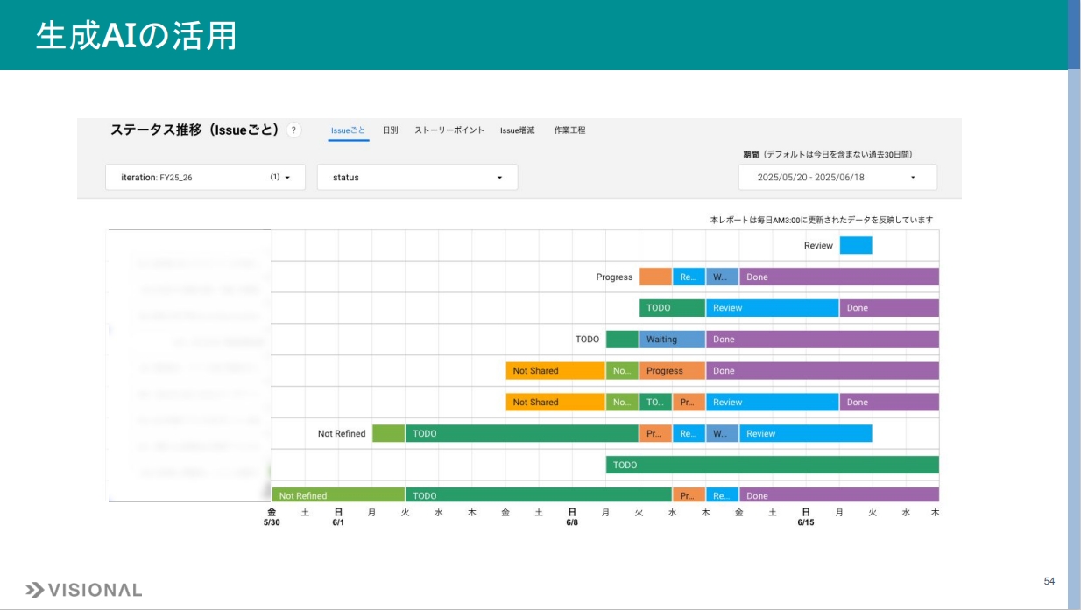Click the 6/15 date marker on axis
Image resolution: width=1081 pixels, height=610 pixels.
tap(805, 517)
